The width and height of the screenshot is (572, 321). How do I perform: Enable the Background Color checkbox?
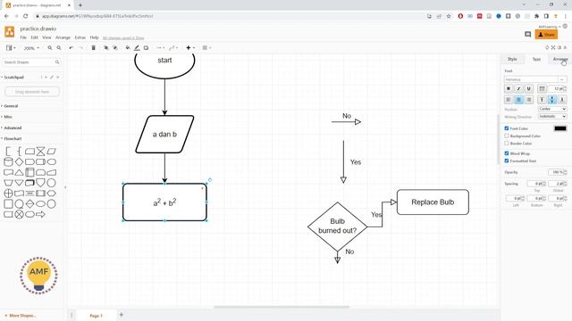pos(507,136)
